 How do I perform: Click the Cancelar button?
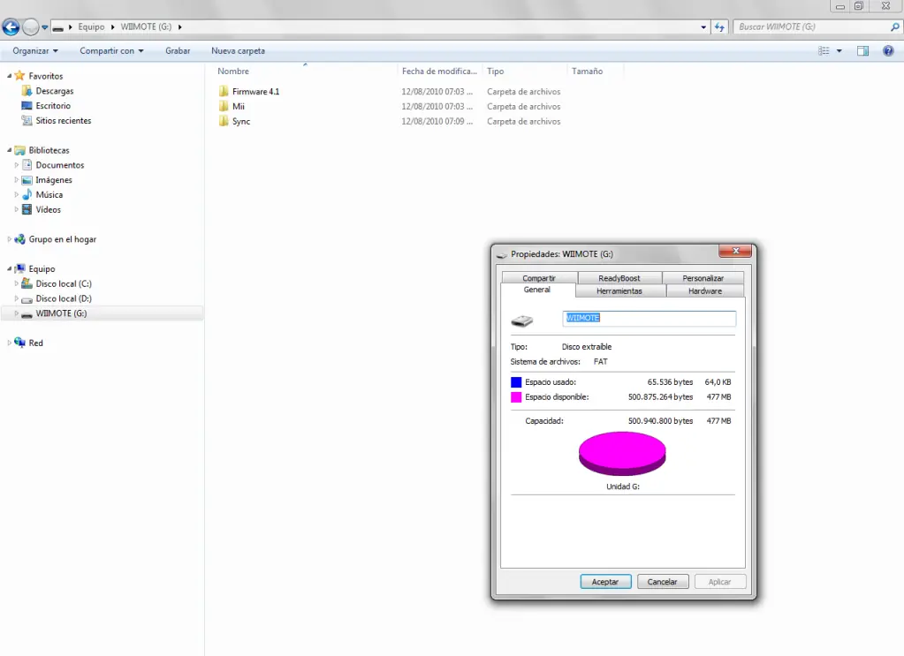click(662, 582)
